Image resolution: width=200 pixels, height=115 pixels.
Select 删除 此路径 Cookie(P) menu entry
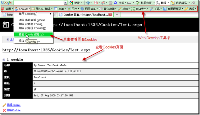33,28
